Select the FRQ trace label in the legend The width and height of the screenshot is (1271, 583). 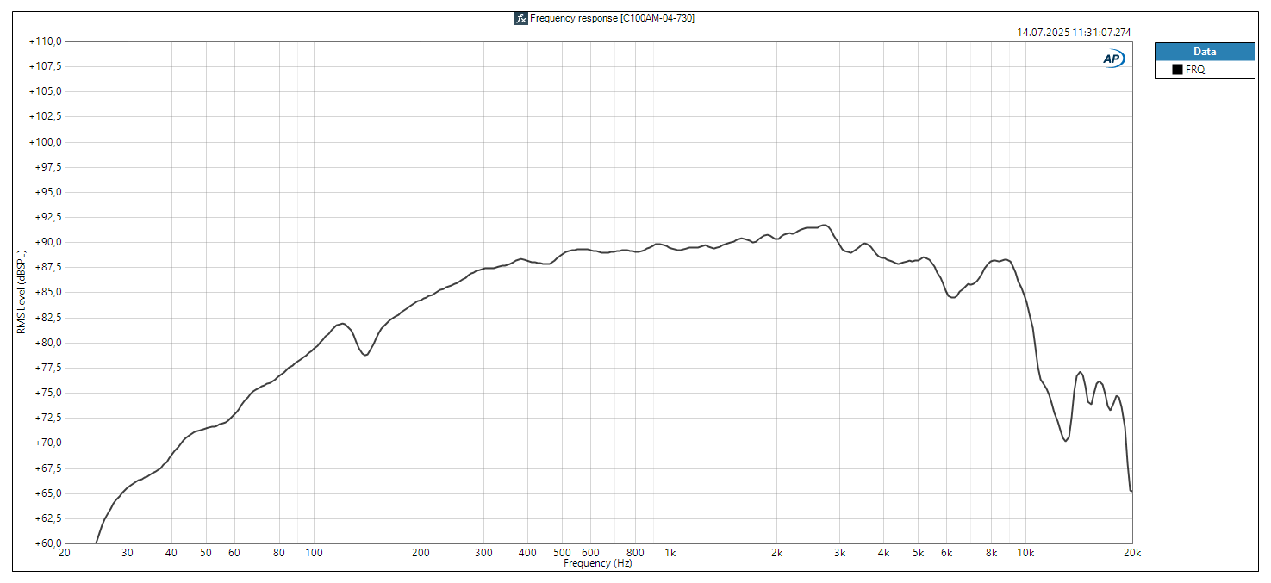tap(1195, 70)
